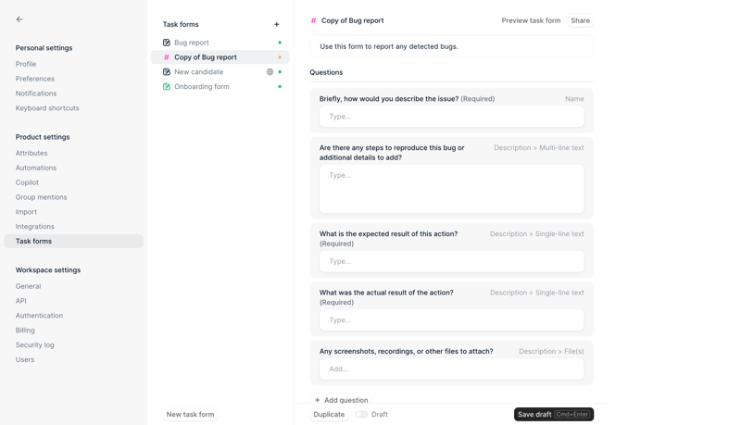The width and height of the screenshot is (741, 425).
Task: Click Add question button
Action: [341, 400]
